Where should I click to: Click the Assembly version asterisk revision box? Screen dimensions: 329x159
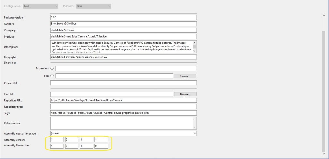pos(101,140)
